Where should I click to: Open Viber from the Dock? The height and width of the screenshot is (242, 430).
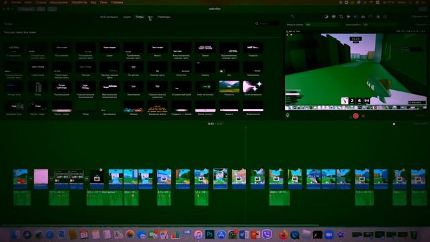267,235
